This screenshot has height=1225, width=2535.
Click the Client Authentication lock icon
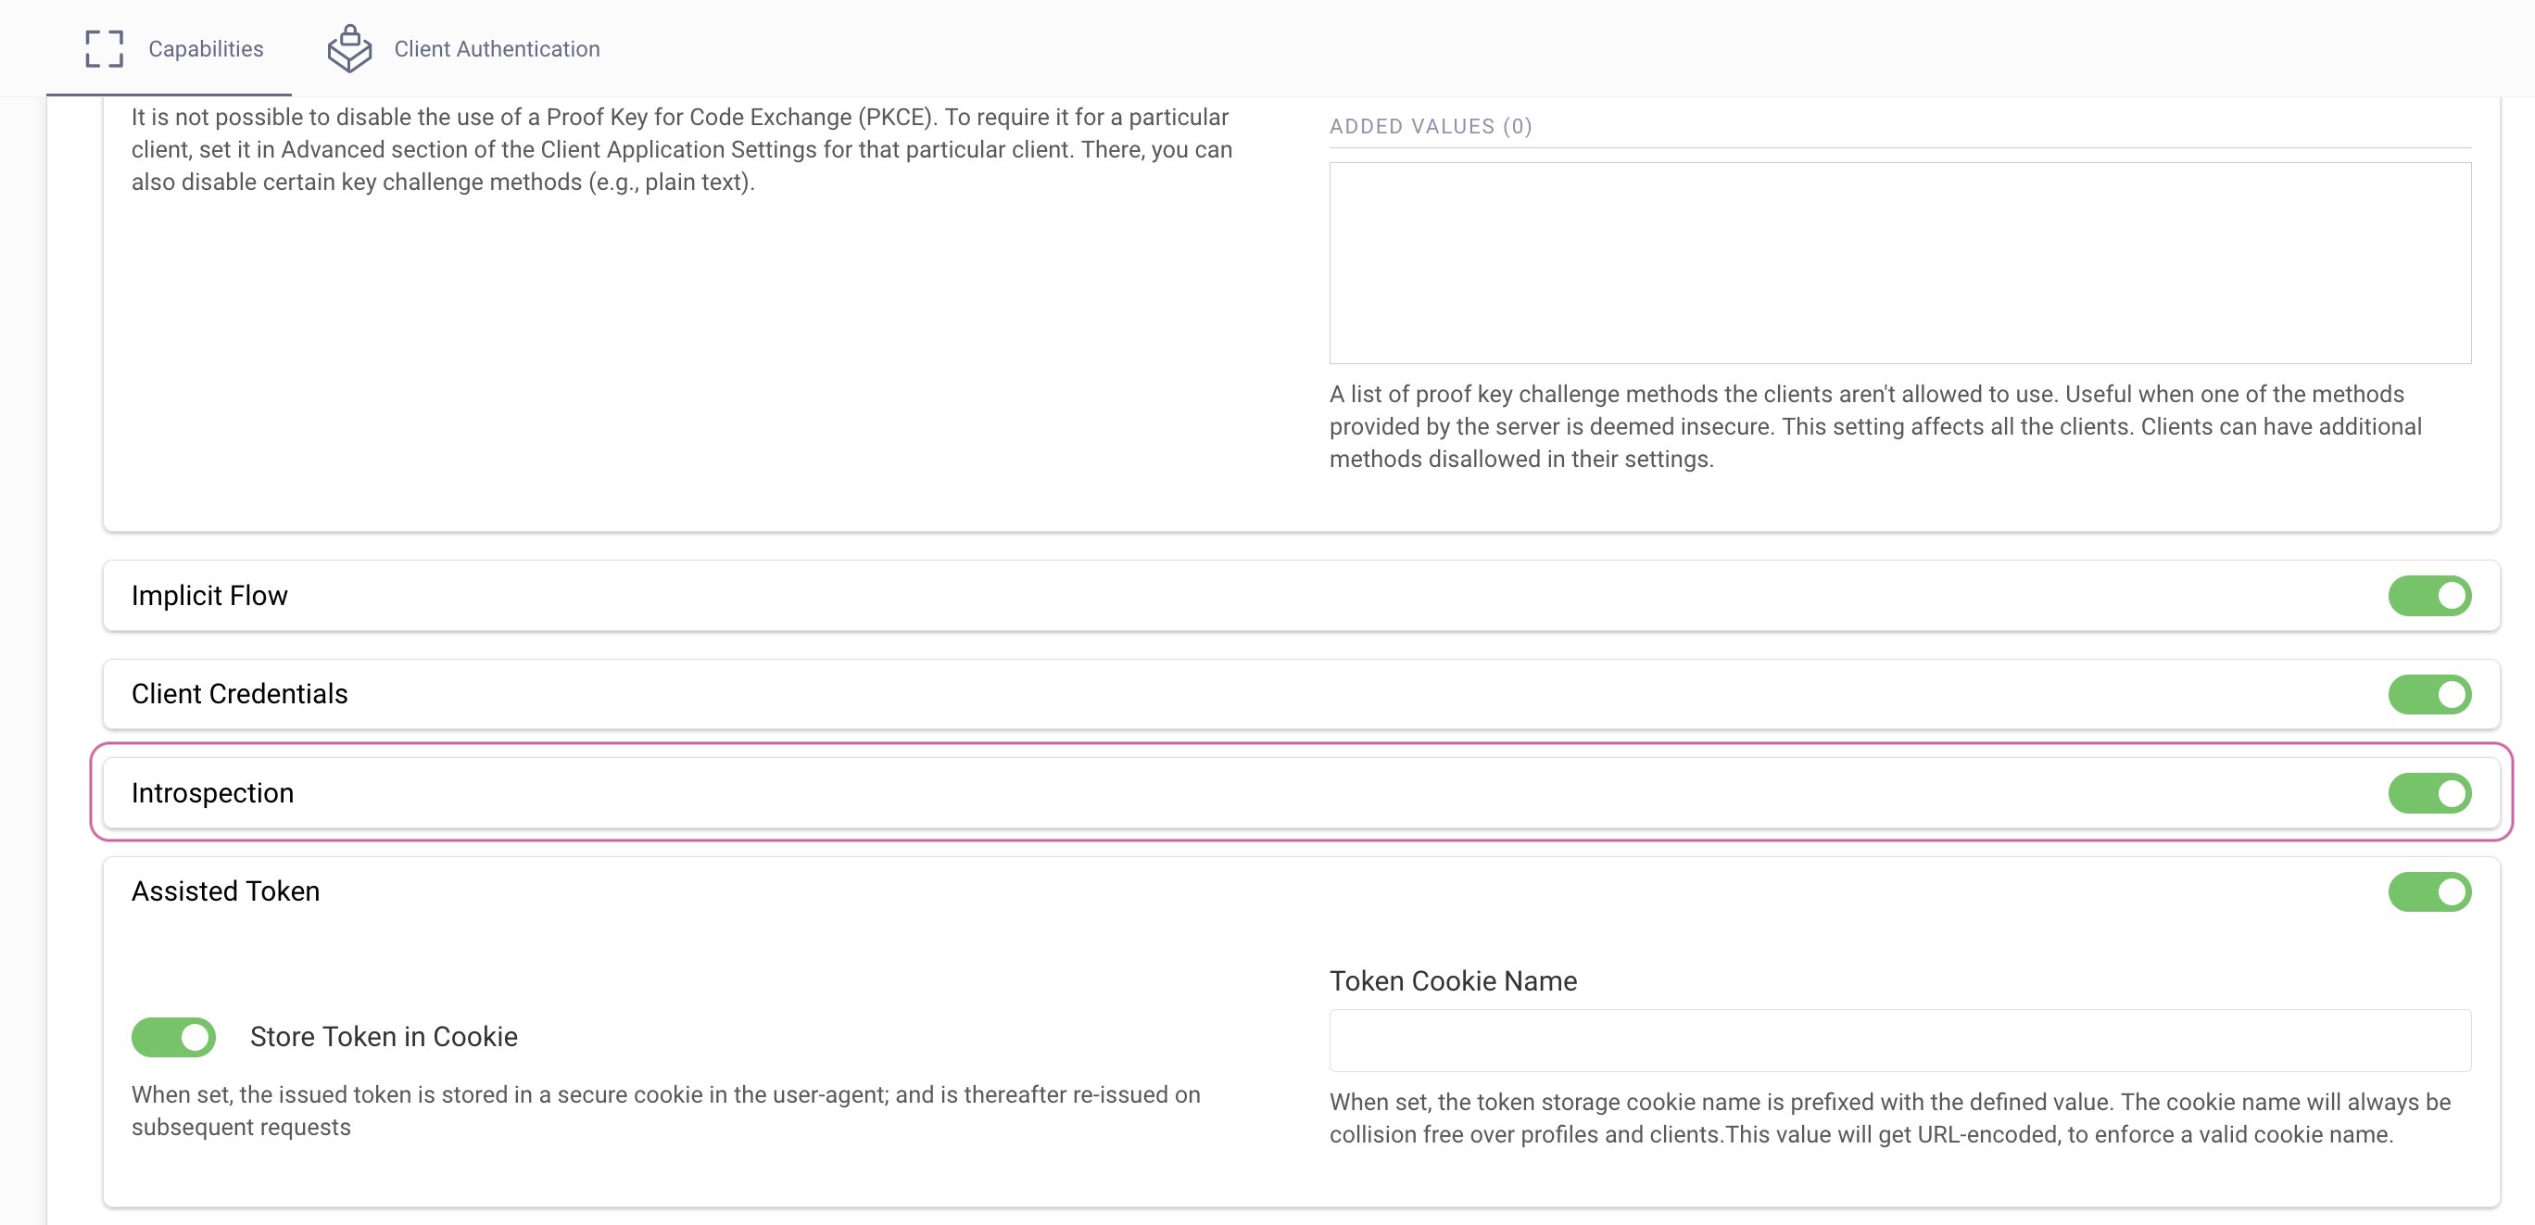tap(349, 49)
